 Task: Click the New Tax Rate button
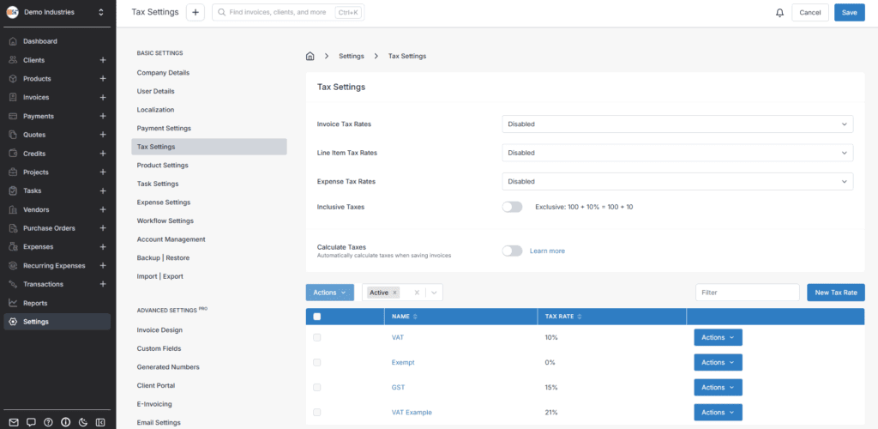(835, 293)
